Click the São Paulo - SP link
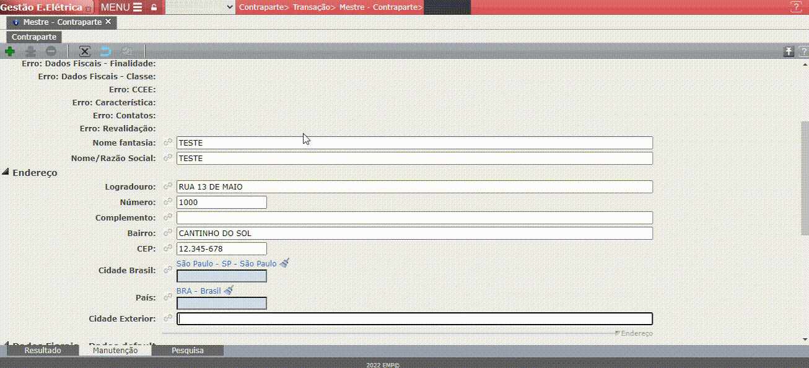Image resolution: width=809 pixels, height=368 pixels. 226,263
